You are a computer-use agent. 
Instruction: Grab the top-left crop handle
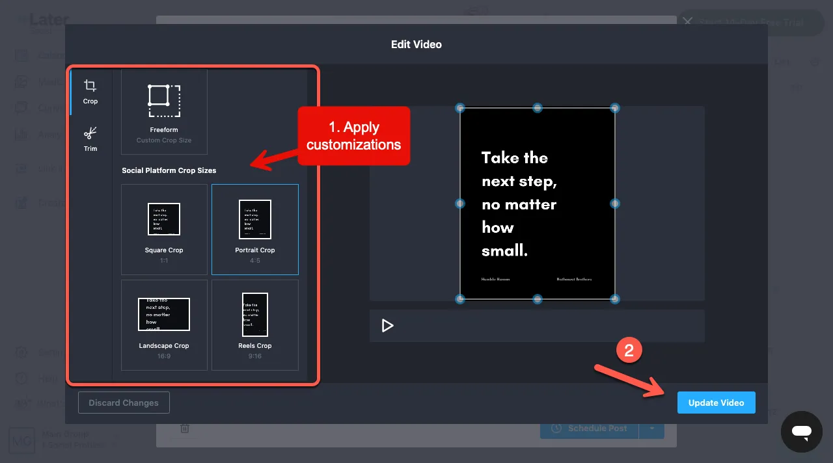click(460, 107)
